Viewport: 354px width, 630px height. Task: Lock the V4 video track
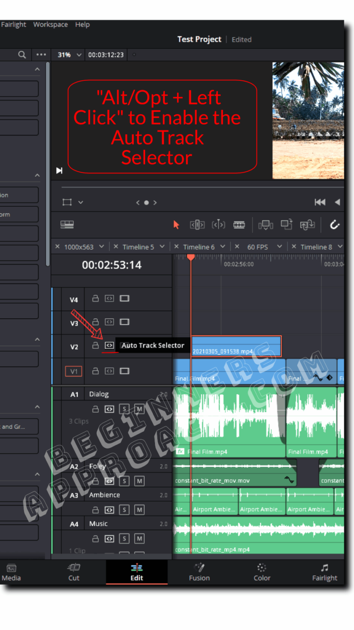(x=95, y=299)
